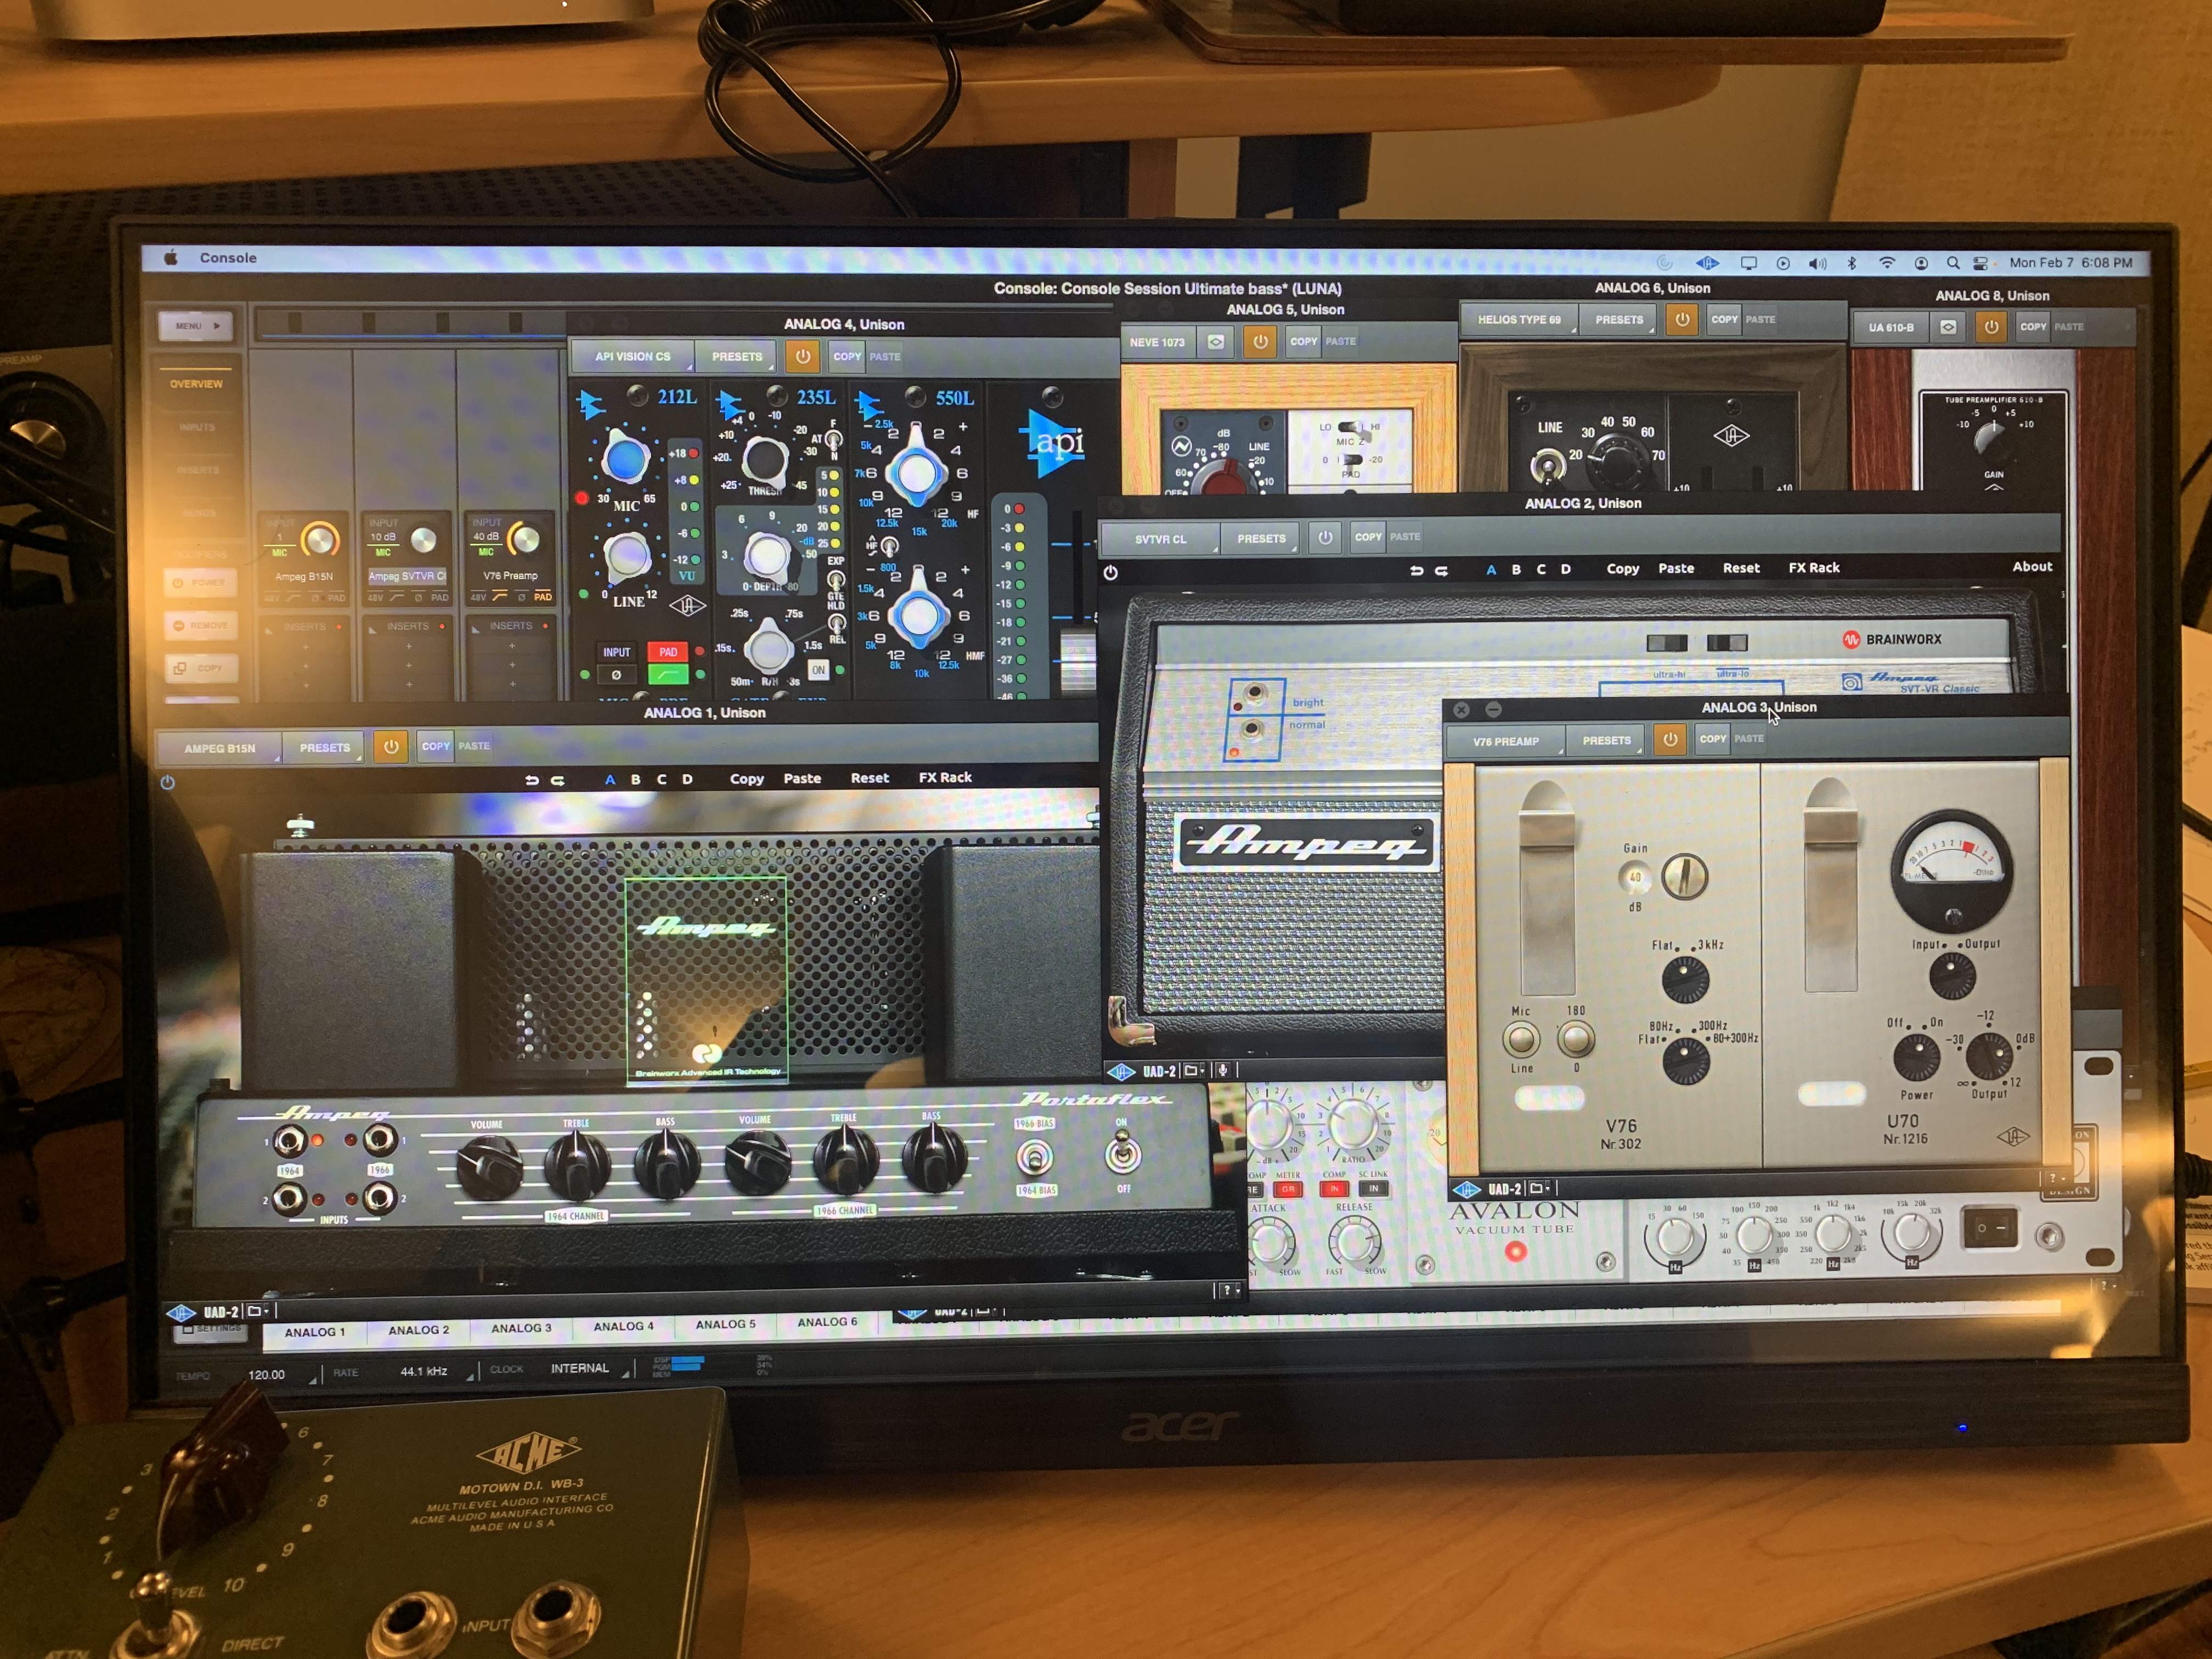2212x1659 pixels.
Task: Open the API VISION CS plugin dropdown
Action: 633,357
